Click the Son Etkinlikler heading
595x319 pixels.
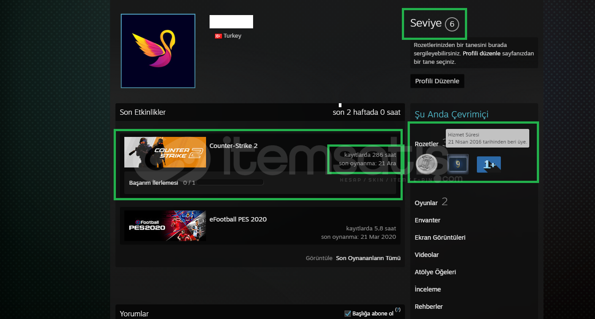(143, 113)
